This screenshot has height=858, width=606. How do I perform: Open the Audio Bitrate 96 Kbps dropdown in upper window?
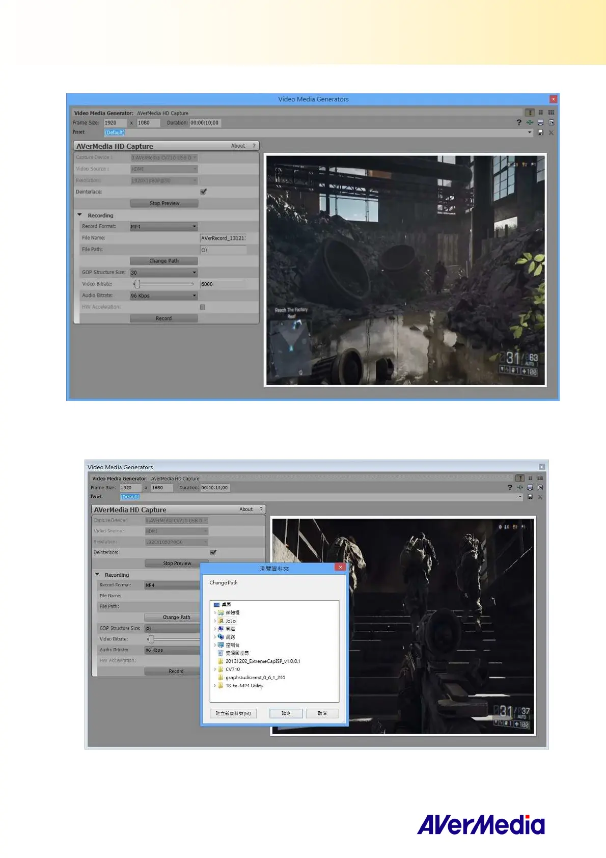point(163,296)
